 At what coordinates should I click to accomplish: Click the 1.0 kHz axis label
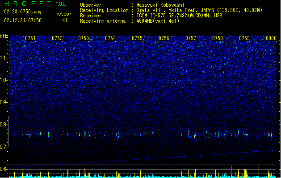click(x=4, y=80)
